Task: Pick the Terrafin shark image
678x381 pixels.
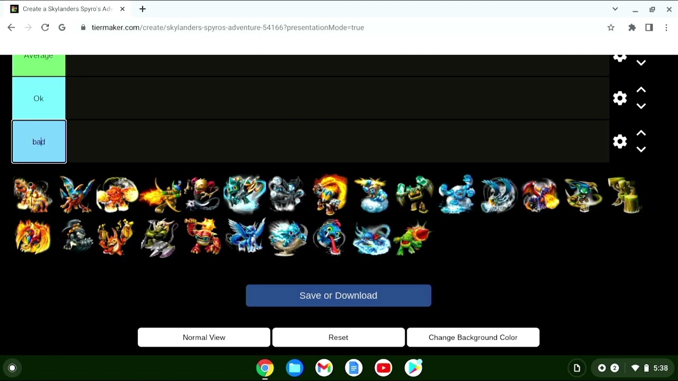Action: pyautogui.click(x=75, y=237)
